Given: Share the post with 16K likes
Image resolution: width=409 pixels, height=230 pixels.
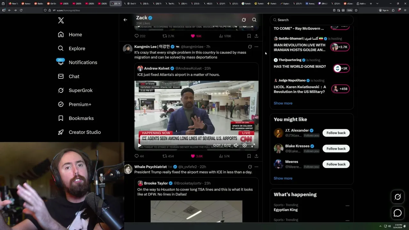Looking at the screenshot, I should tap(256, 36).
